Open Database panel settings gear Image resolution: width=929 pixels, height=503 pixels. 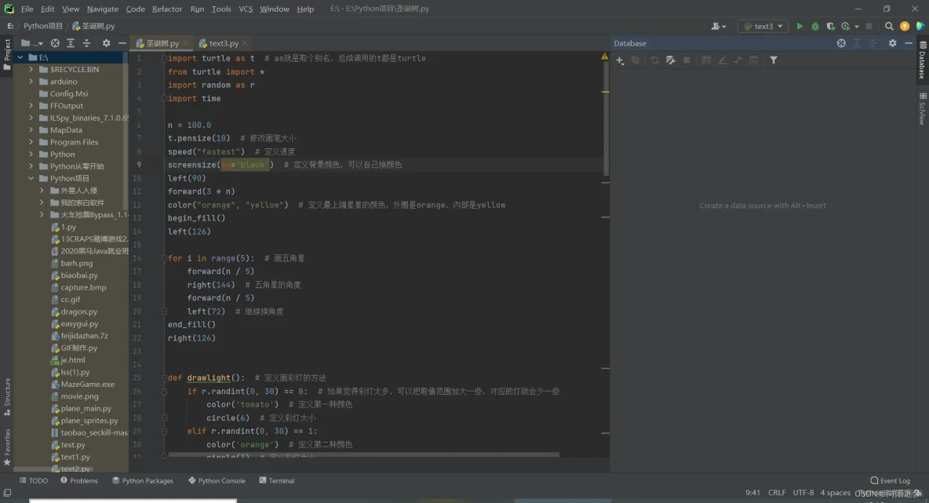tap(892, 43)
